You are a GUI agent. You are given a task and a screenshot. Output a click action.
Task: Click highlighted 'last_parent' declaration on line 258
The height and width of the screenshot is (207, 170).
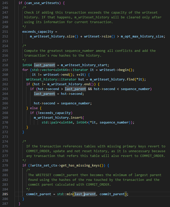coord(44,65)
